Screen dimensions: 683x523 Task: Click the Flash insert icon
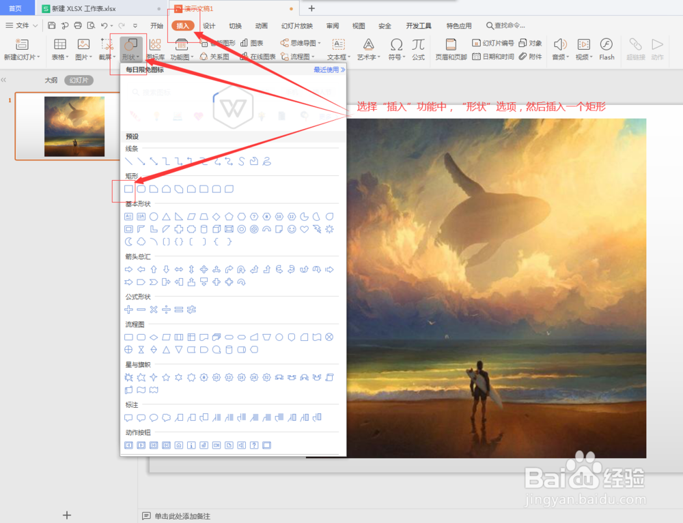[x=607, y=49]
